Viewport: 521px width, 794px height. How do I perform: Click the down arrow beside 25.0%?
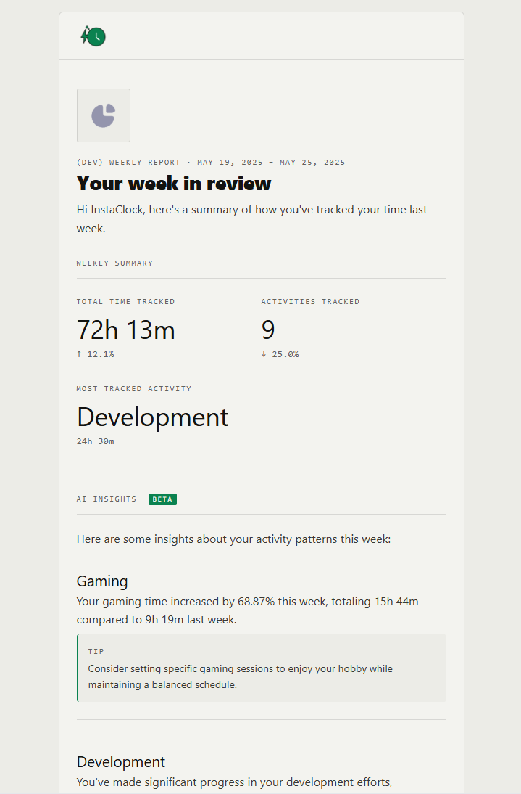point(264,354)
